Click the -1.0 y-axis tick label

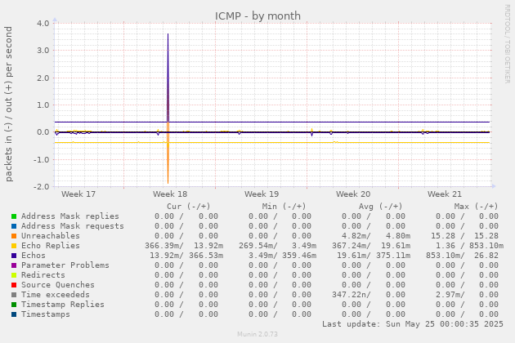click(x=42, y=159)
